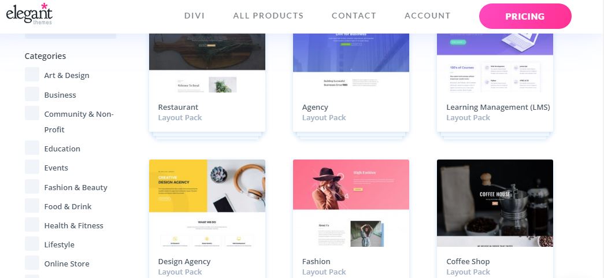Check the Art & Design category
Image resolution: width=604 pixels, height=278 pixels.
(x=32, y=75)
